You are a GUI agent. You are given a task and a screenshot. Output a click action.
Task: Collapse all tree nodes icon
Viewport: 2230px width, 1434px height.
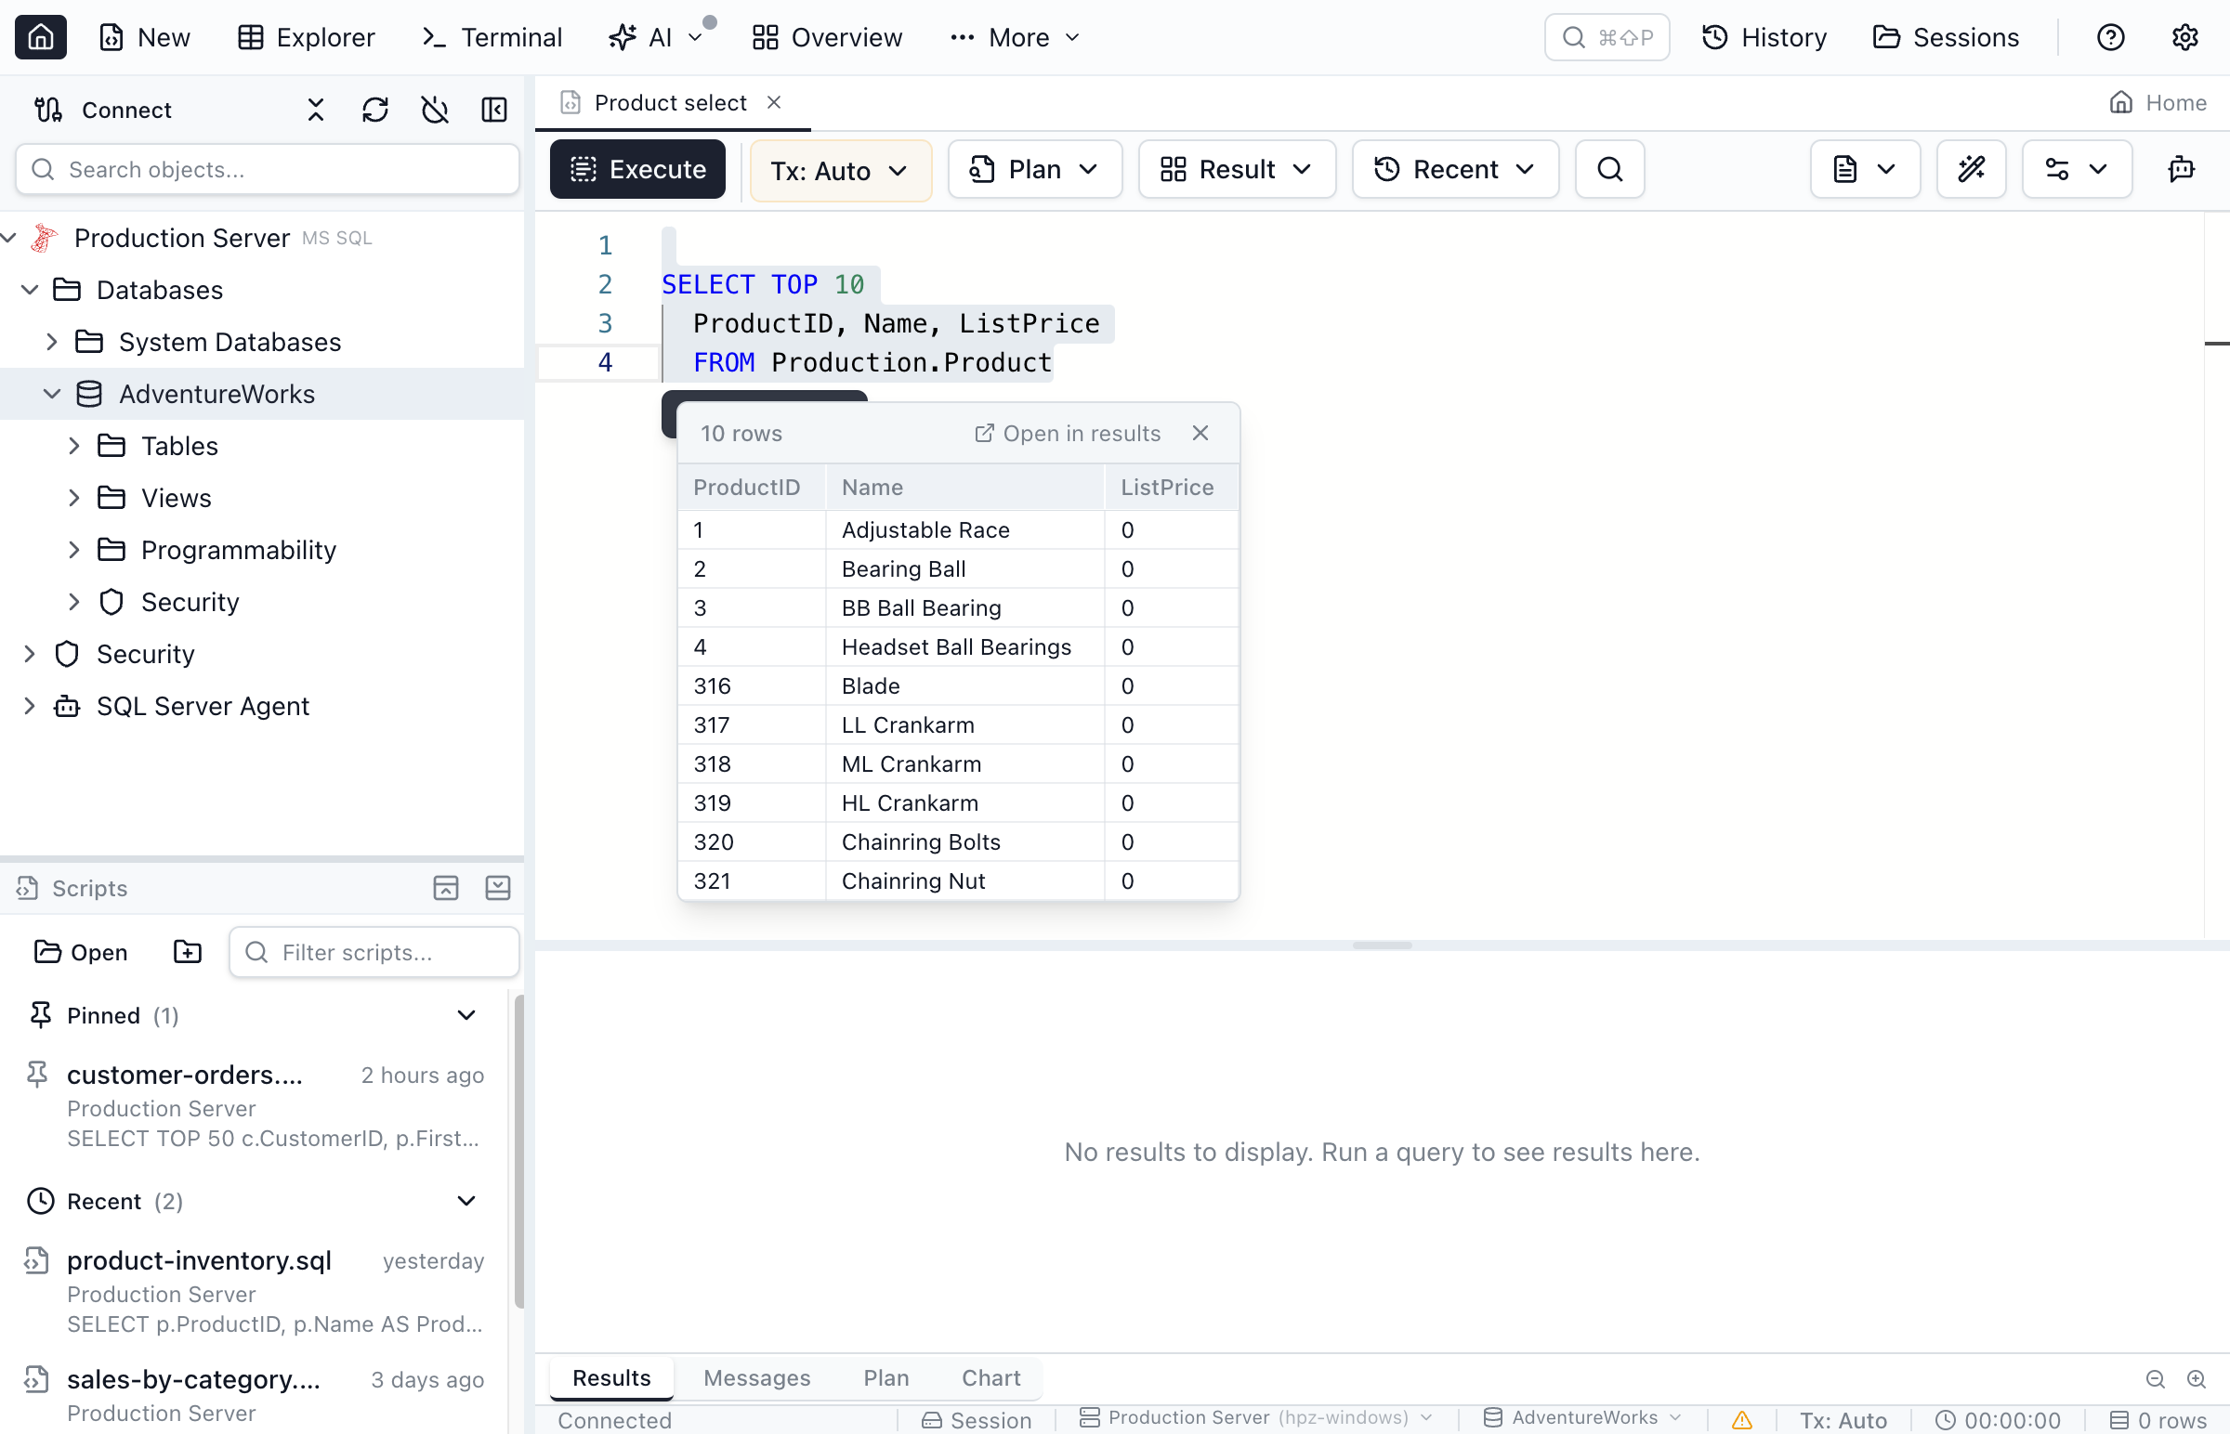pyautogui.click(x=316, y=110)
